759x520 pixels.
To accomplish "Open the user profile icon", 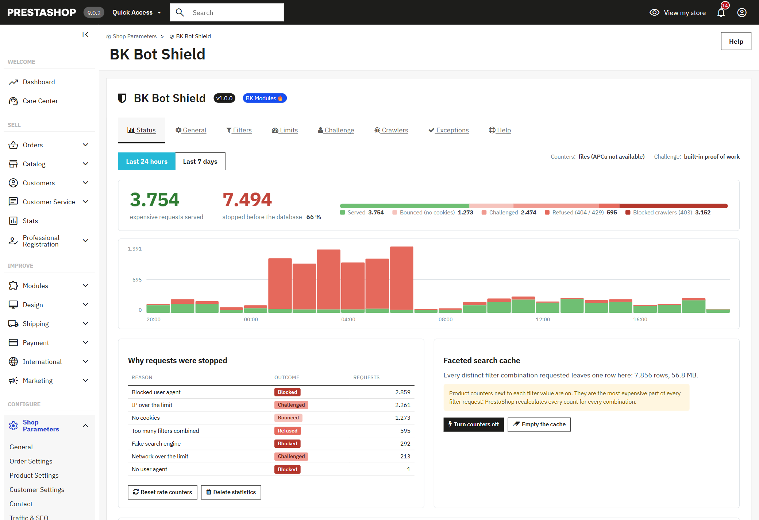I will point(742,13).
